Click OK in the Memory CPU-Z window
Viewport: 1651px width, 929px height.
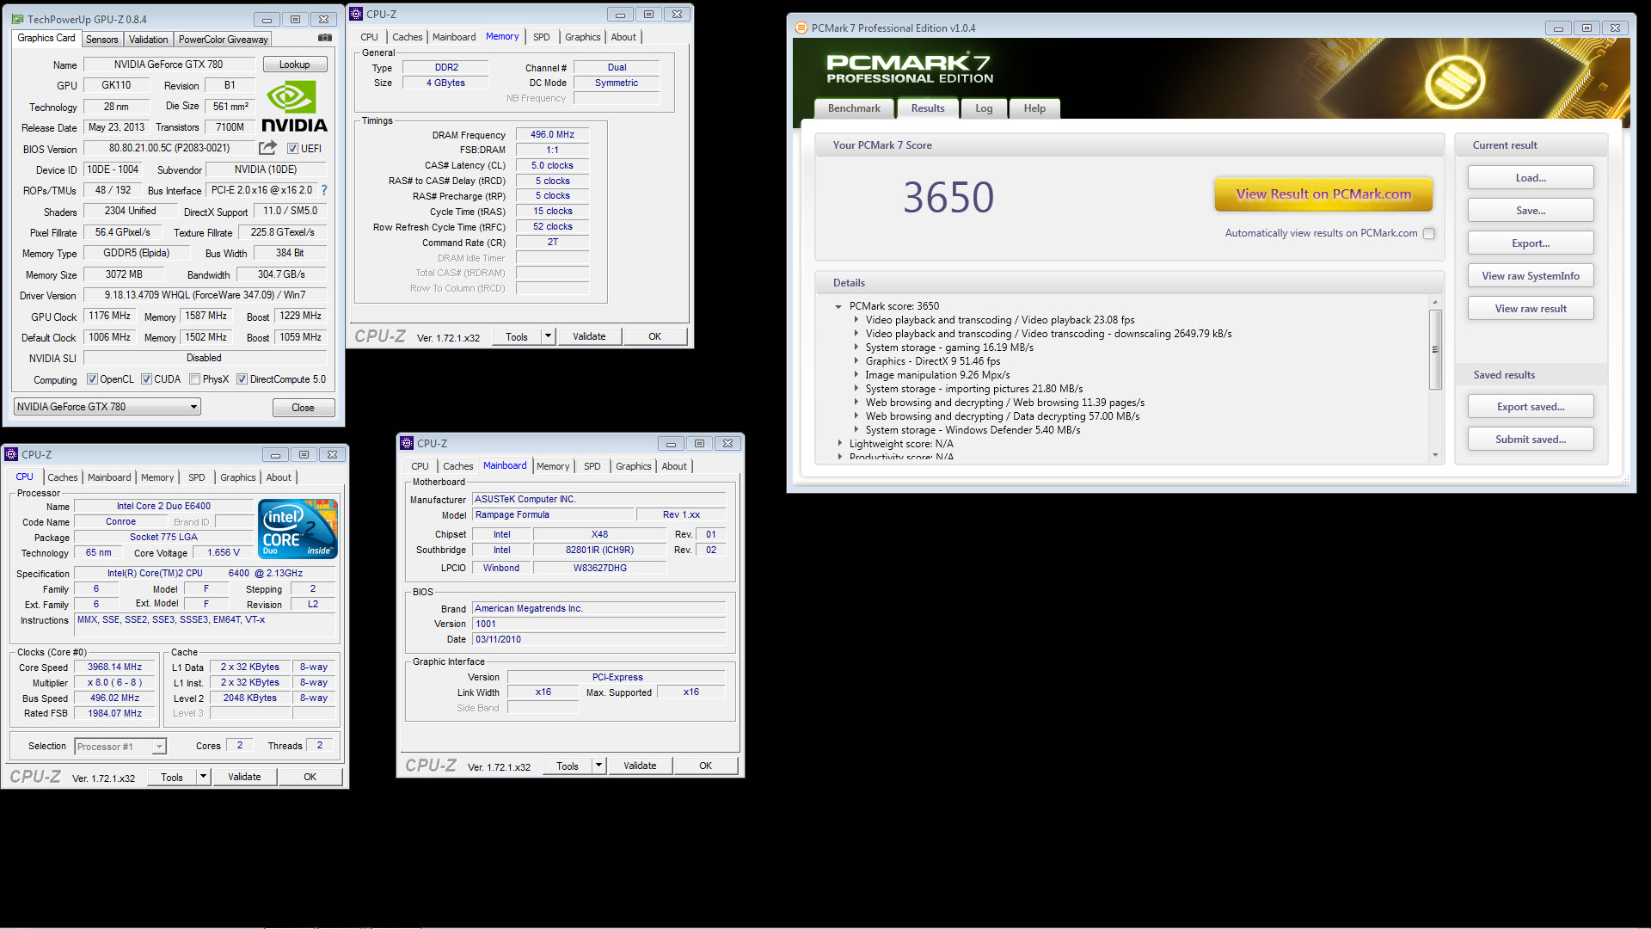point(655,336)
